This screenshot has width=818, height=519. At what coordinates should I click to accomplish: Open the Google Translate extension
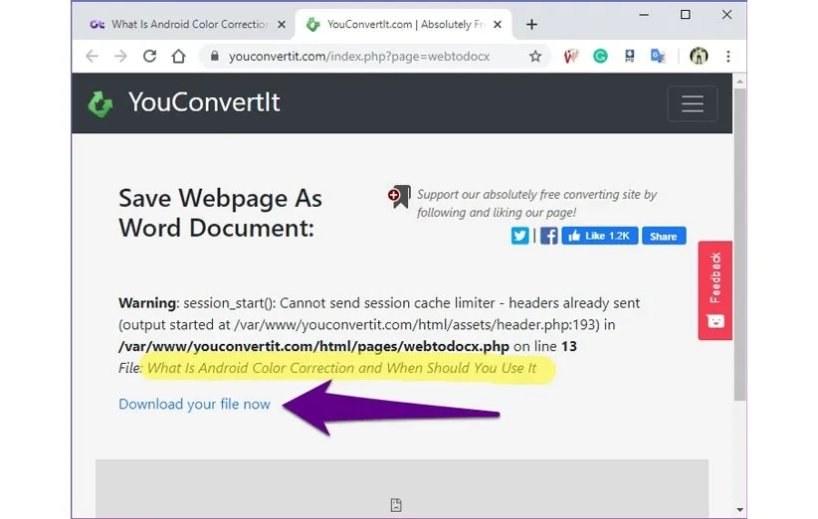coord(658,57)
